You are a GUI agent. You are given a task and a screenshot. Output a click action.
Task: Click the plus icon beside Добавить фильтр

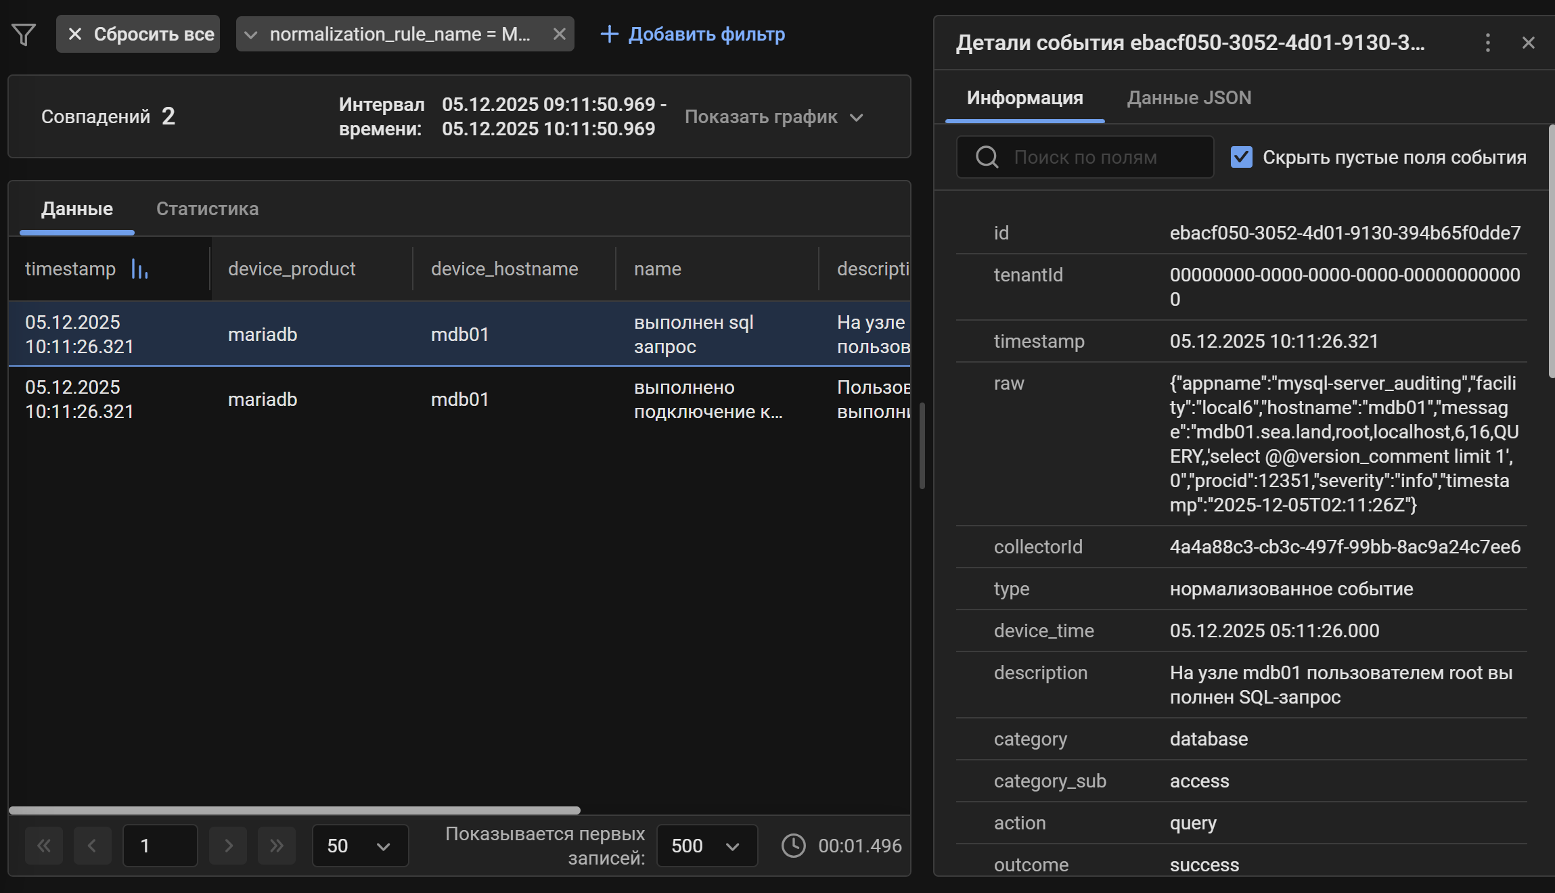[x=608, y=34]
